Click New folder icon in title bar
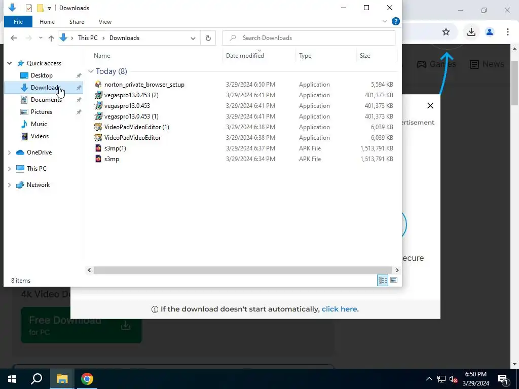Screen dimensions: 519x389 (x=40, y=8)
